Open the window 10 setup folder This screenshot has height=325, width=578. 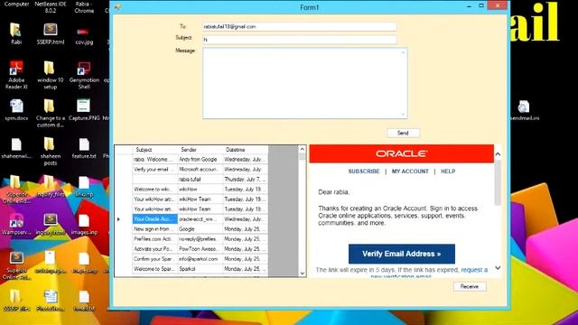point(51,75)
